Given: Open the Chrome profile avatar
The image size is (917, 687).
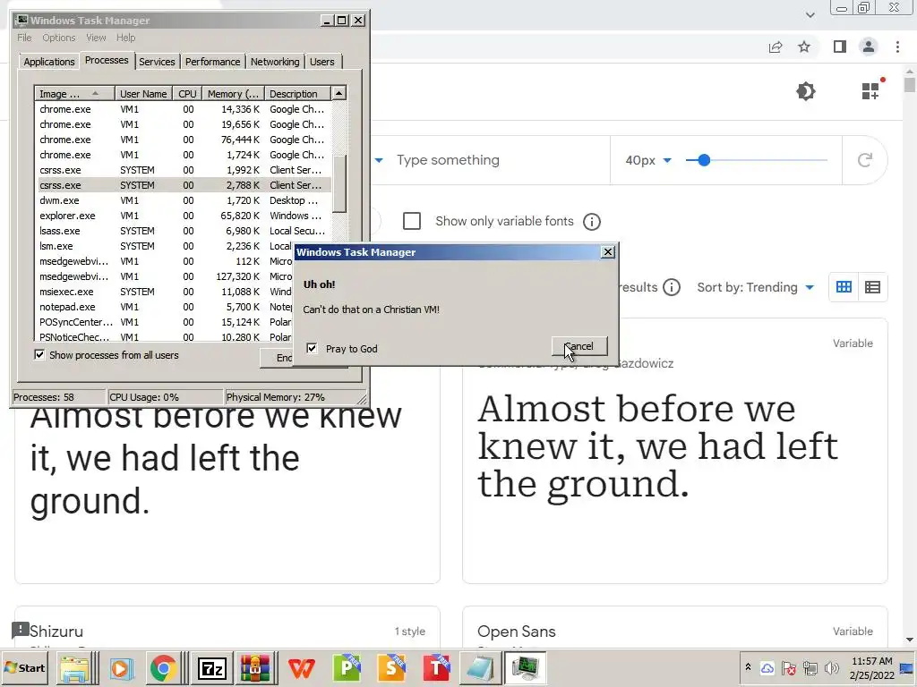Looking at the screenshot, I should (869, 47).
